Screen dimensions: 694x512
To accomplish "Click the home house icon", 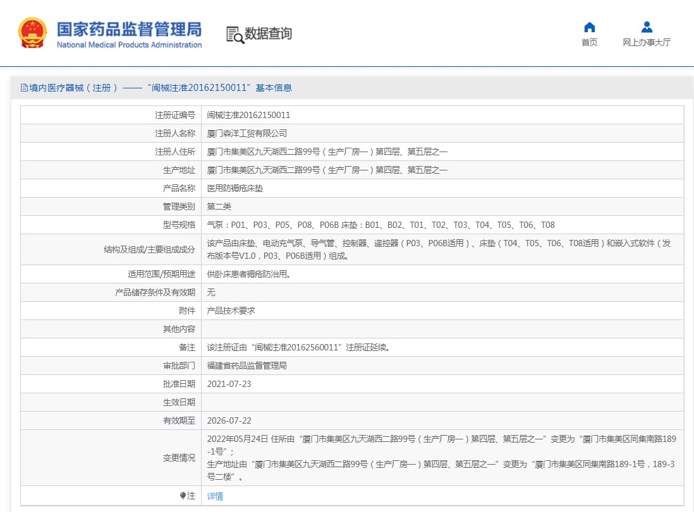I will [x=589, y=27].
